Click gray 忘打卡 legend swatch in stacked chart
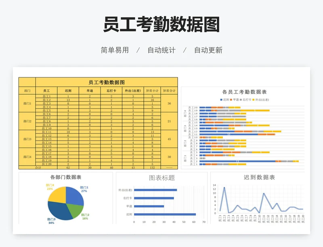323x247 pixels. click(241, 100)
